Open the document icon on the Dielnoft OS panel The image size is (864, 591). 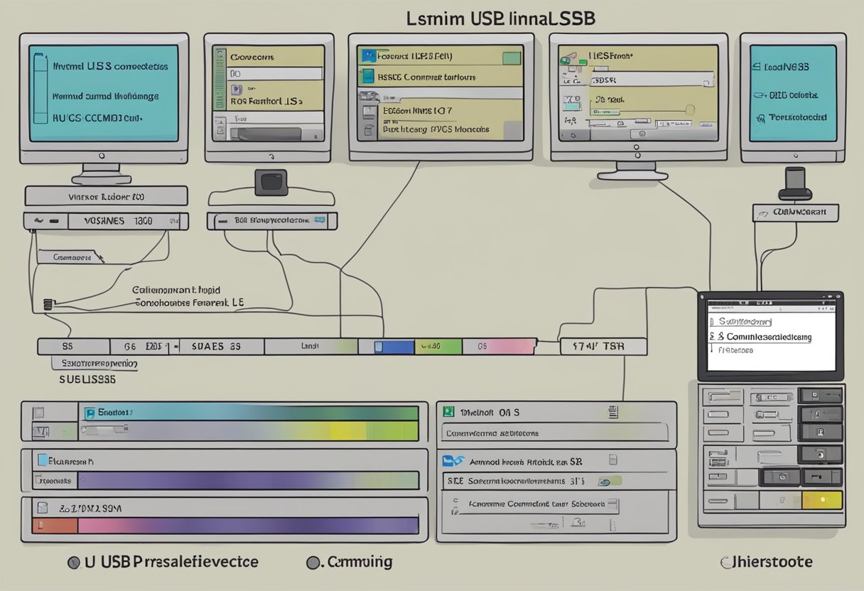pyautogui.click(x=612, y=412)
